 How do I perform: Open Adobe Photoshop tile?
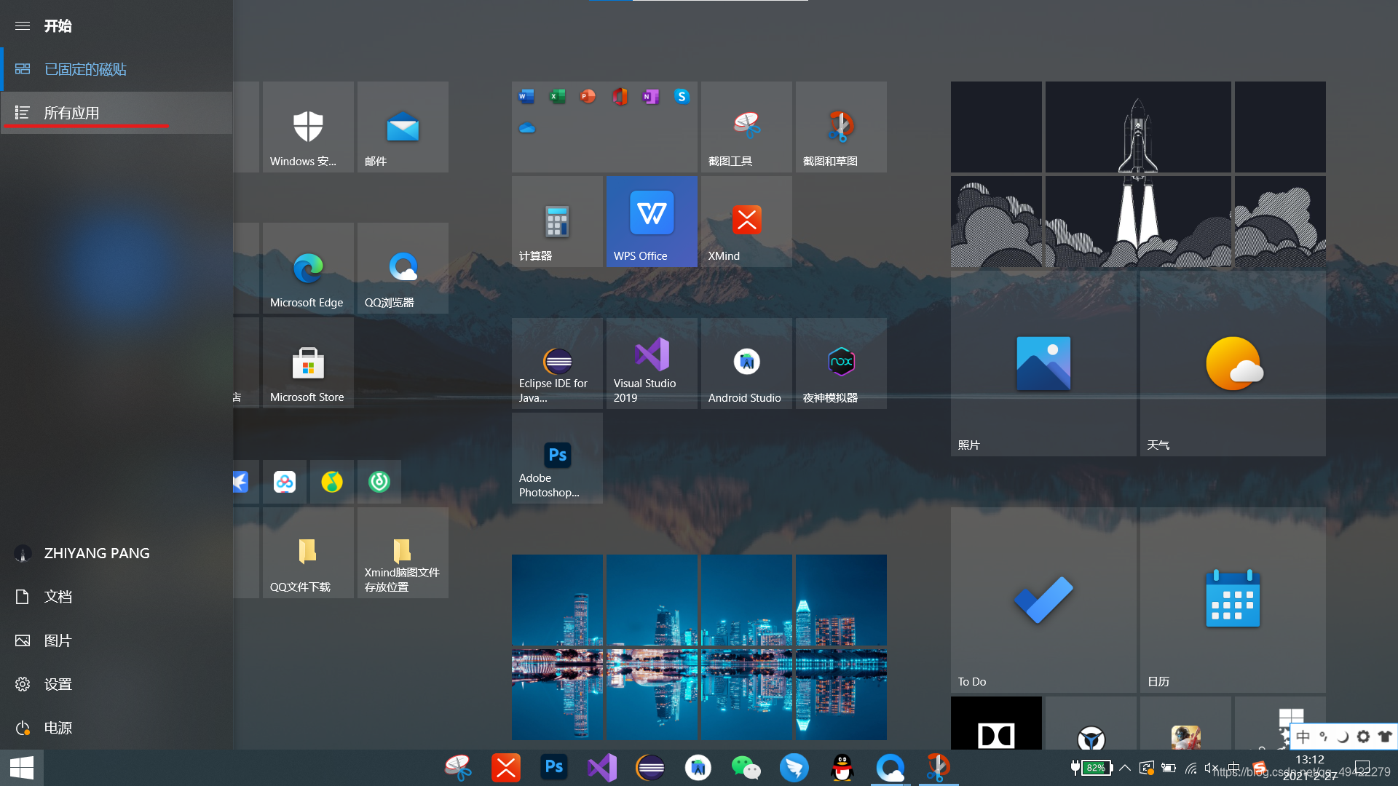(557, 458)
